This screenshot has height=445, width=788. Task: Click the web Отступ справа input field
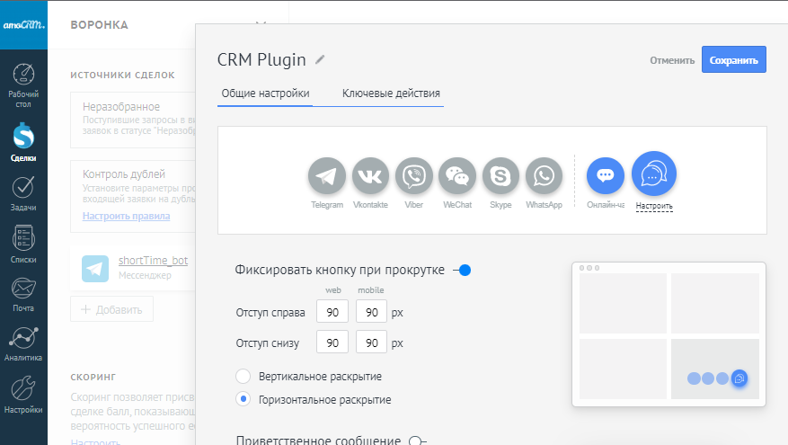[x=332, y=312]
